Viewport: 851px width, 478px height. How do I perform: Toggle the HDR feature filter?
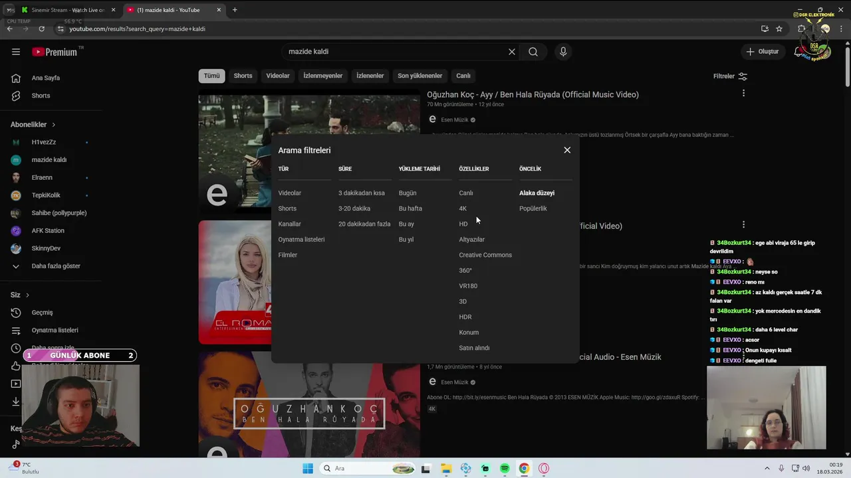(x=465, y=317)
